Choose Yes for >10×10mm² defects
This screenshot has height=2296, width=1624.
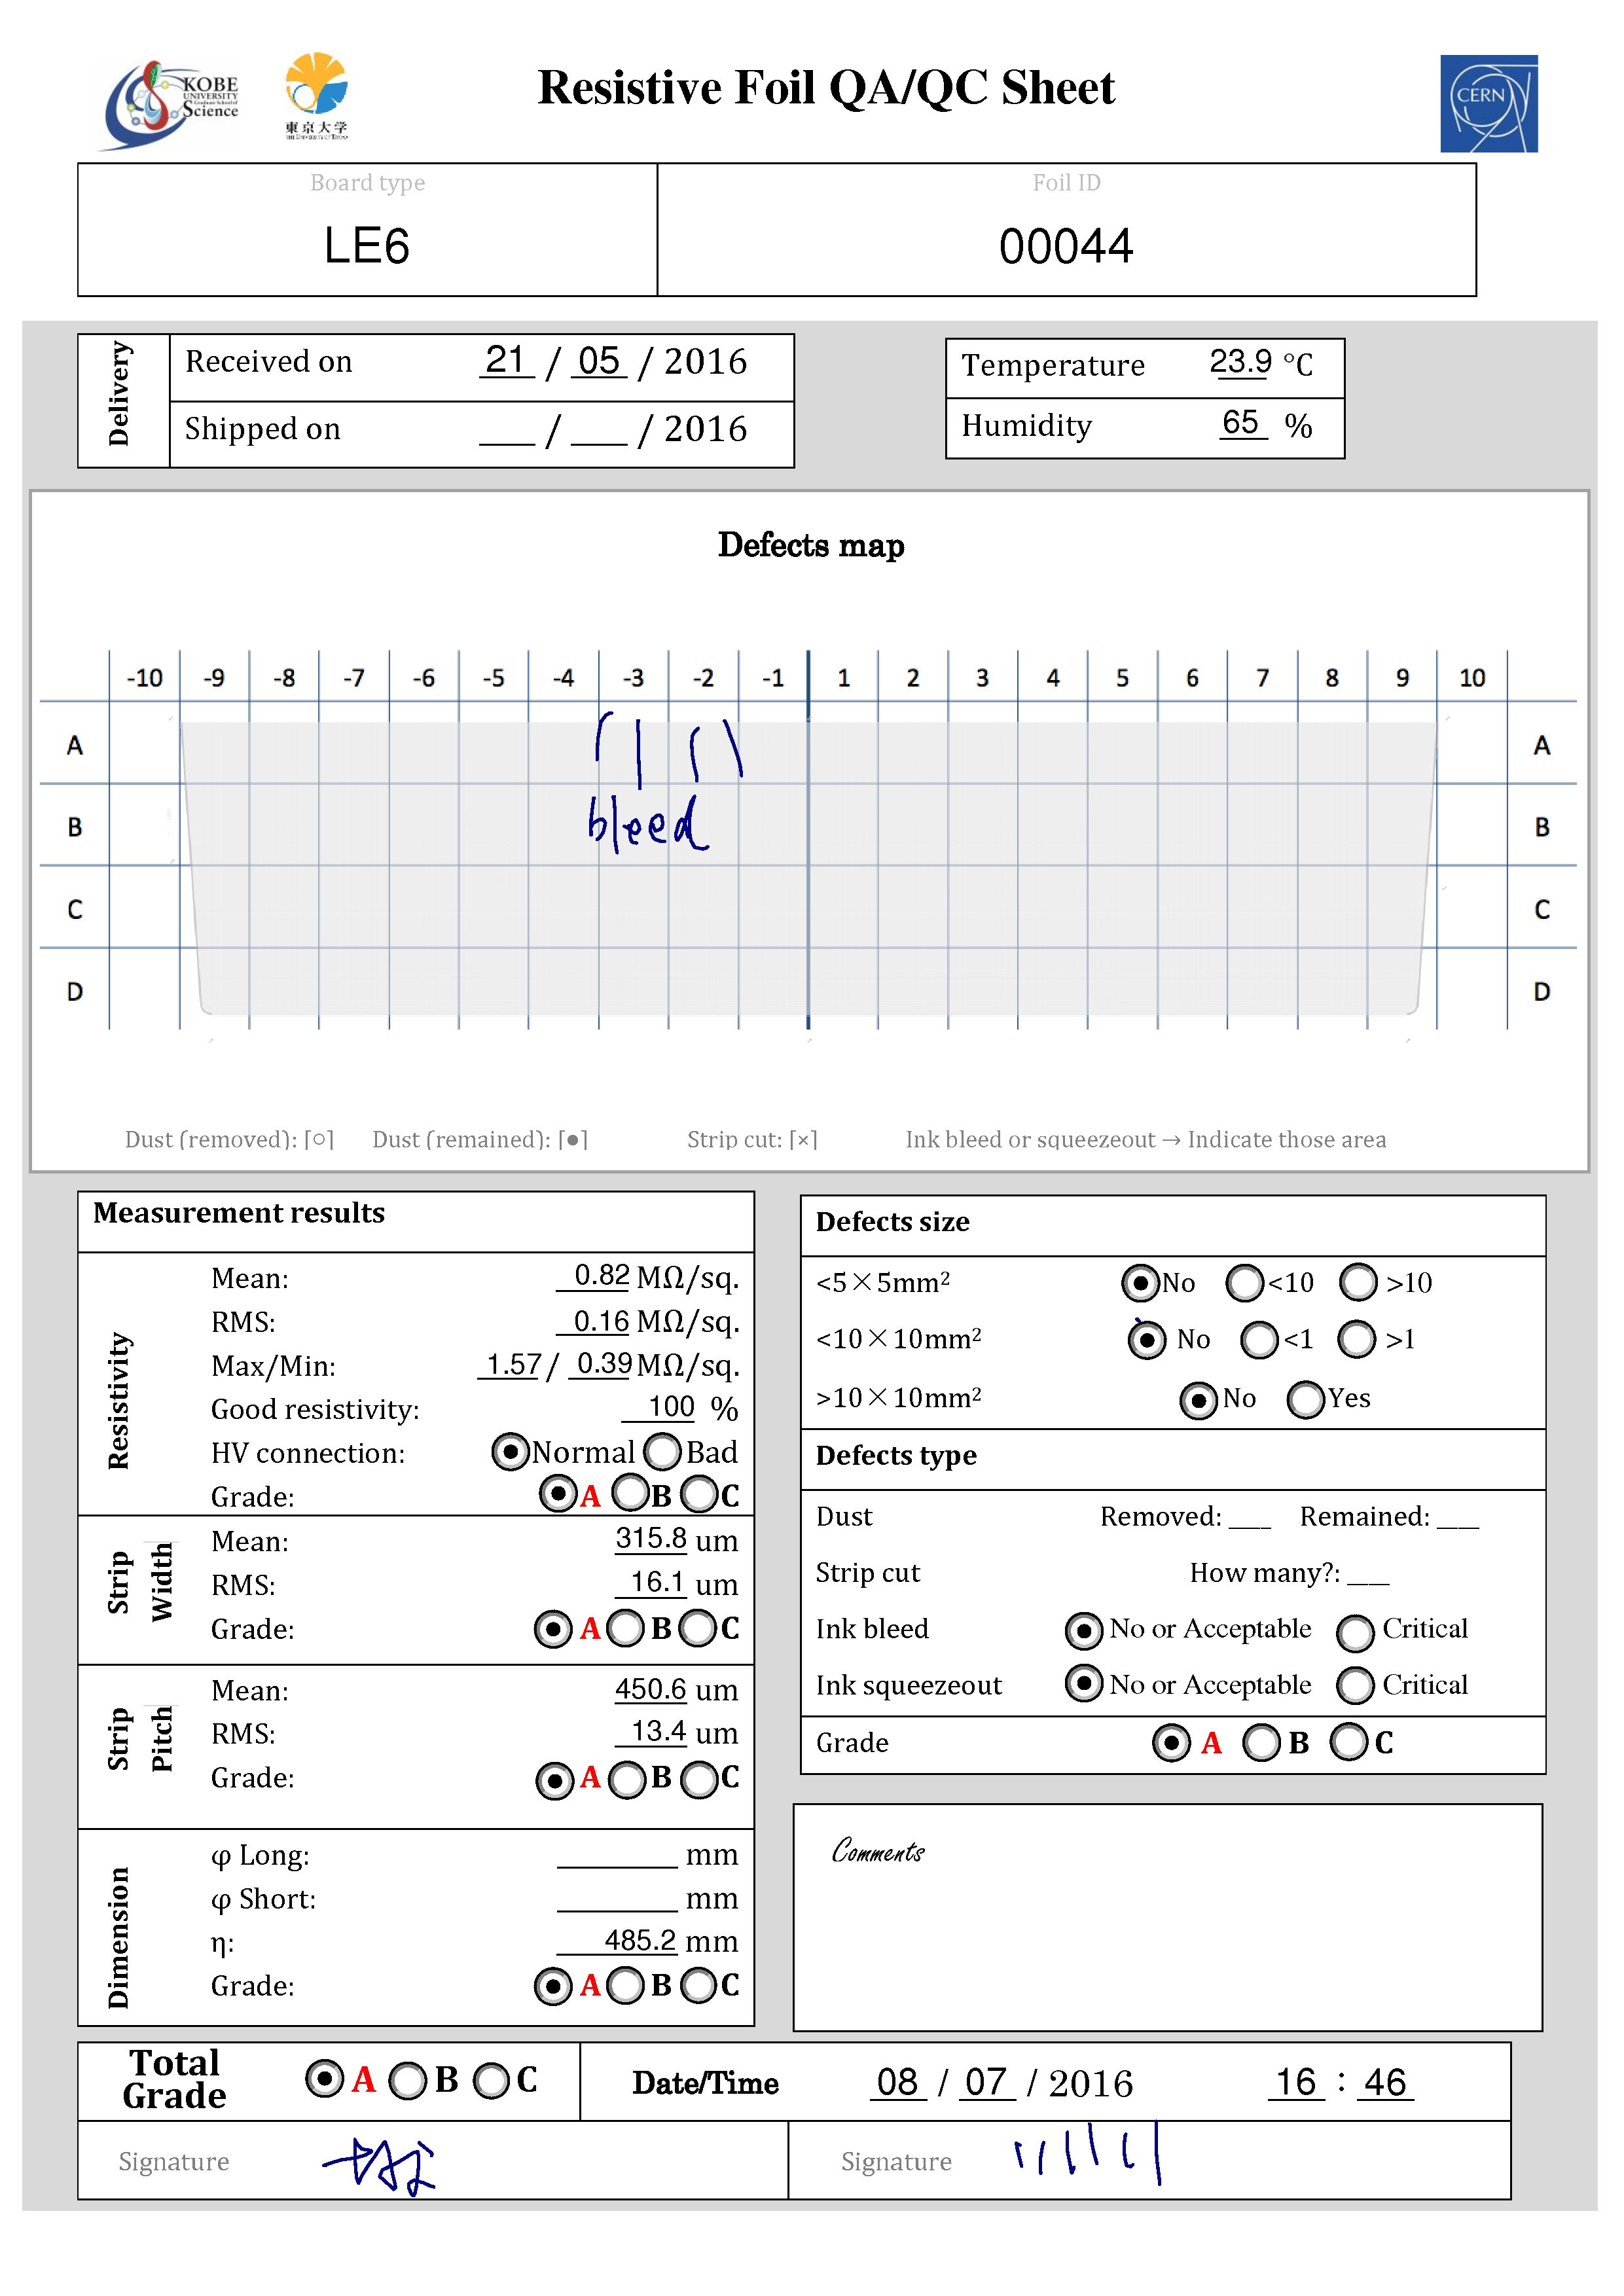[1306, 1399]
